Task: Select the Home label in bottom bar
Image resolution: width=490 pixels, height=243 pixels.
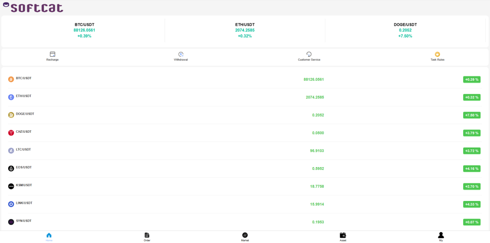Action: click(49, 241)
